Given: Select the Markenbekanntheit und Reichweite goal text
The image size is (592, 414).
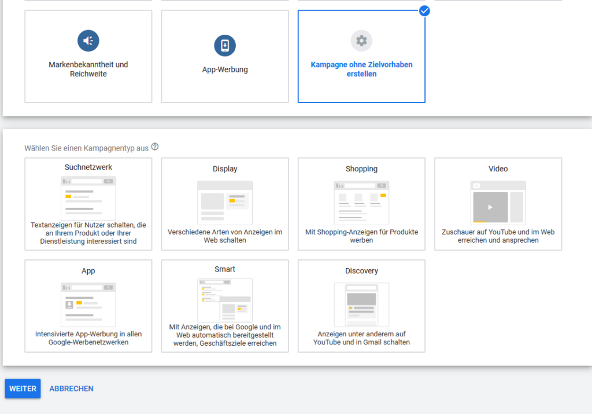Looking at the screenshot, I should click(88, 69).
